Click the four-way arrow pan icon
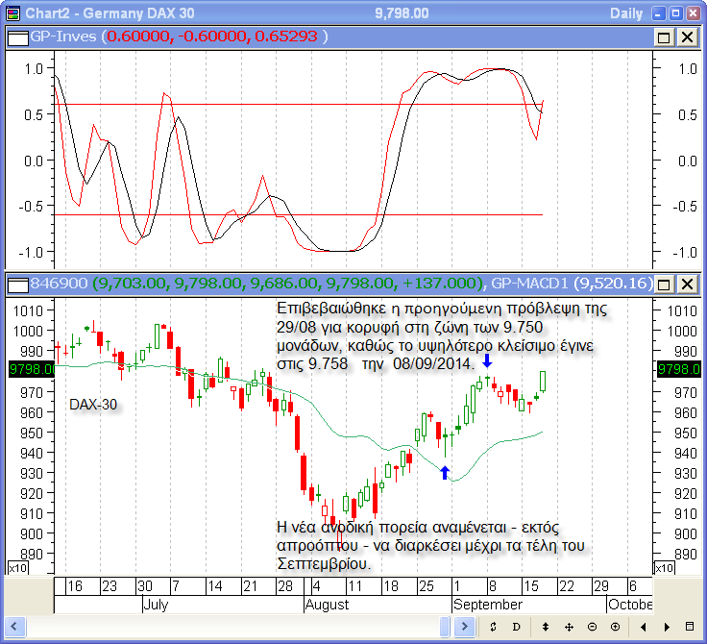The height and width of the screenshot is (644, 707). pos(569,627)
